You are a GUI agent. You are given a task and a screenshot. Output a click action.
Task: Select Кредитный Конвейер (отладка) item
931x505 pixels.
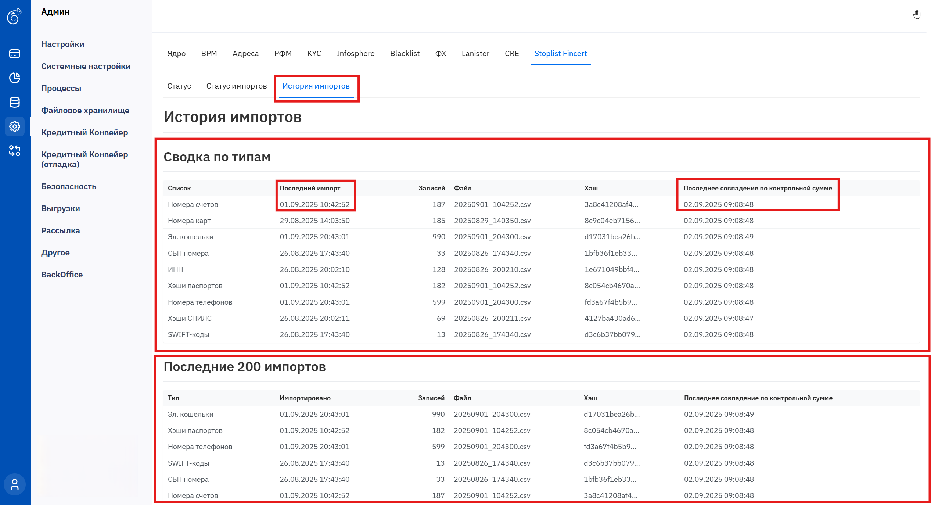coord(85,159)
